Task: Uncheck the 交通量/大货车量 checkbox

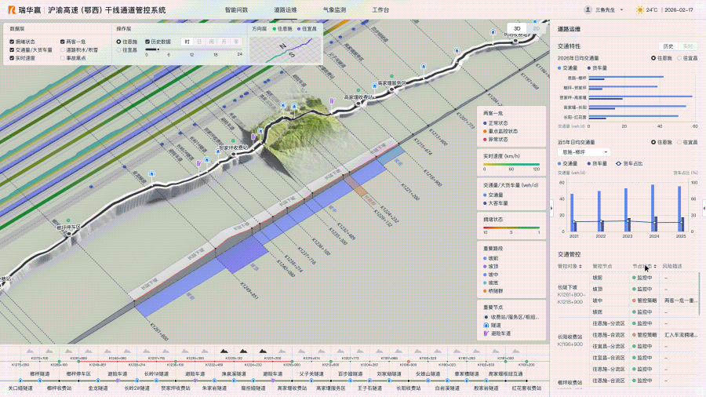Action: 12,50
